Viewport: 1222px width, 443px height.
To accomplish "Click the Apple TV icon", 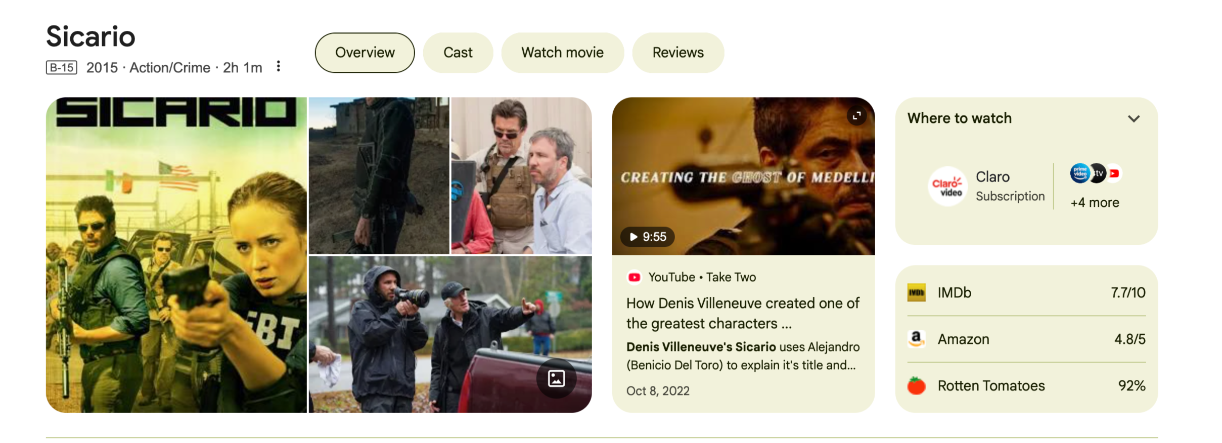I will click(1097, 173).
